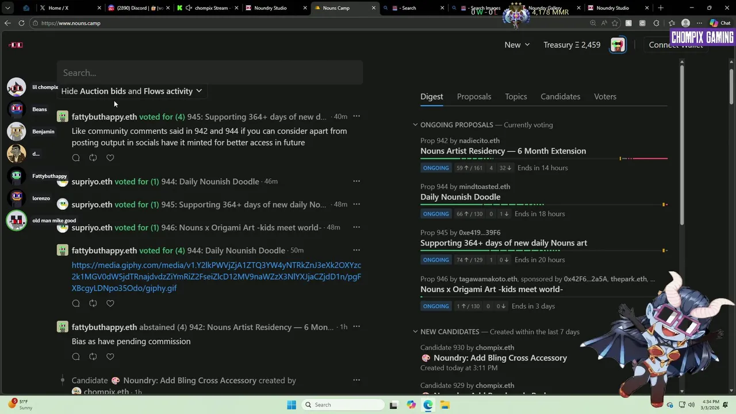Open the noun avatar account menu icon
This screenshot has width=736, height=414.
pos(618,45)
